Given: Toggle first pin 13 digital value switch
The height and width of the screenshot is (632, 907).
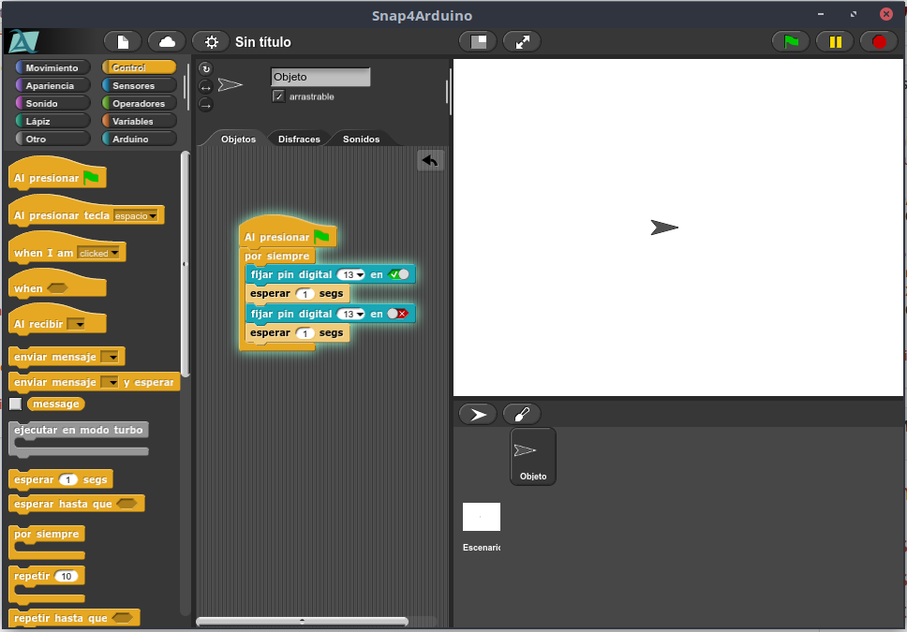Looking at the screenshot, I should 398,274.
